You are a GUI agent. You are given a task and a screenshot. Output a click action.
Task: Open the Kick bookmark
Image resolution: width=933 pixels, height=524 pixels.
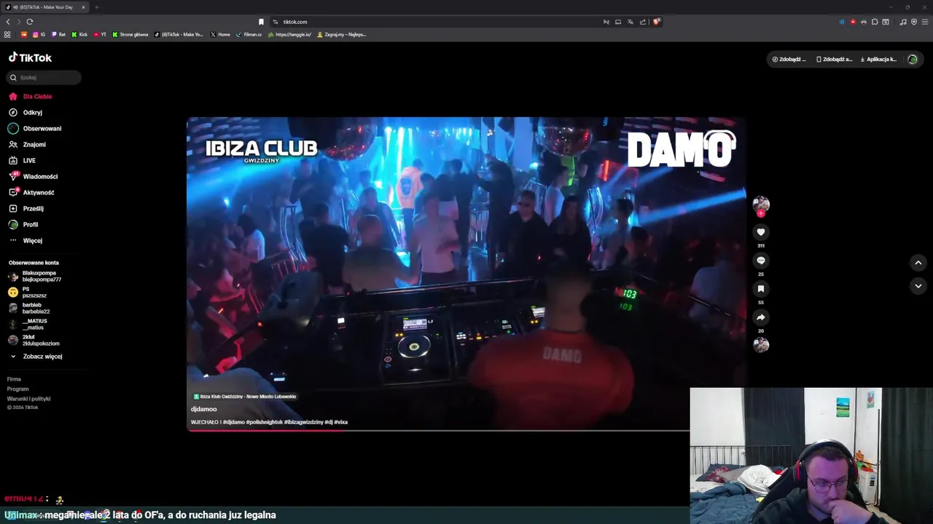(x=79, y=34)
